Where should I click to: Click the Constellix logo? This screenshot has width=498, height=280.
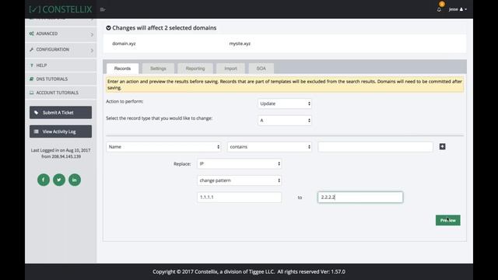(61, 9)
